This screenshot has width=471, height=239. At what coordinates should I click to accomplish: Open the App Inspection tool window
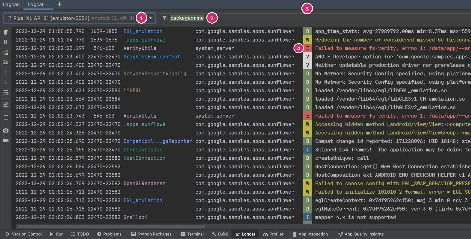tap(310, 234)
